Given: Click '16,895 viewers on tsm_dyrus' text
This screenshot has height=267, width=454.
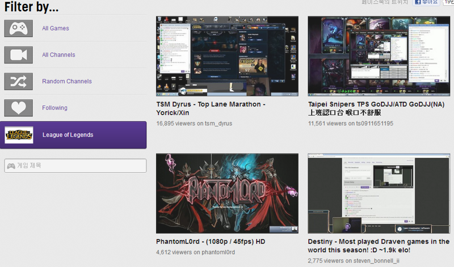Looking at the screenshot, I should tap(194, 124).
